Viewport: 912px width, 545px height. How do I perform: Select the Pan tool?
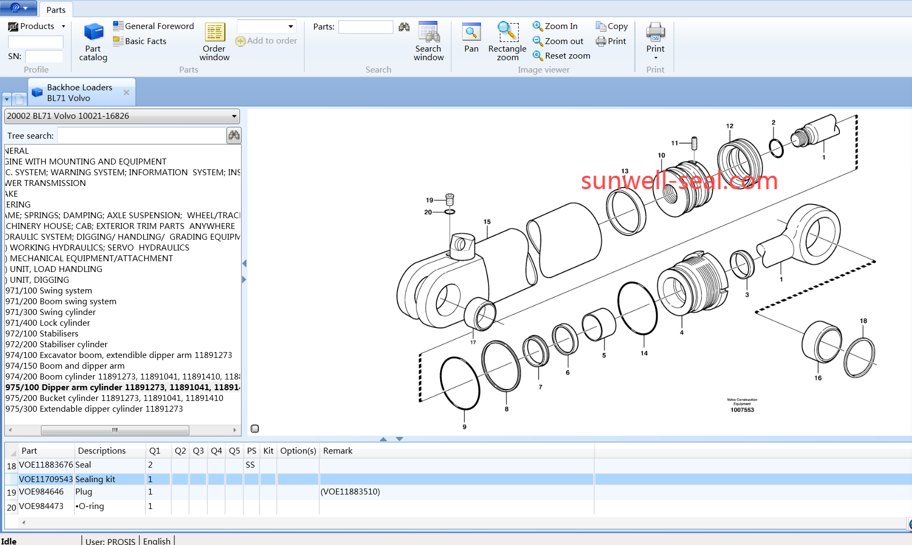coord(471,38)
